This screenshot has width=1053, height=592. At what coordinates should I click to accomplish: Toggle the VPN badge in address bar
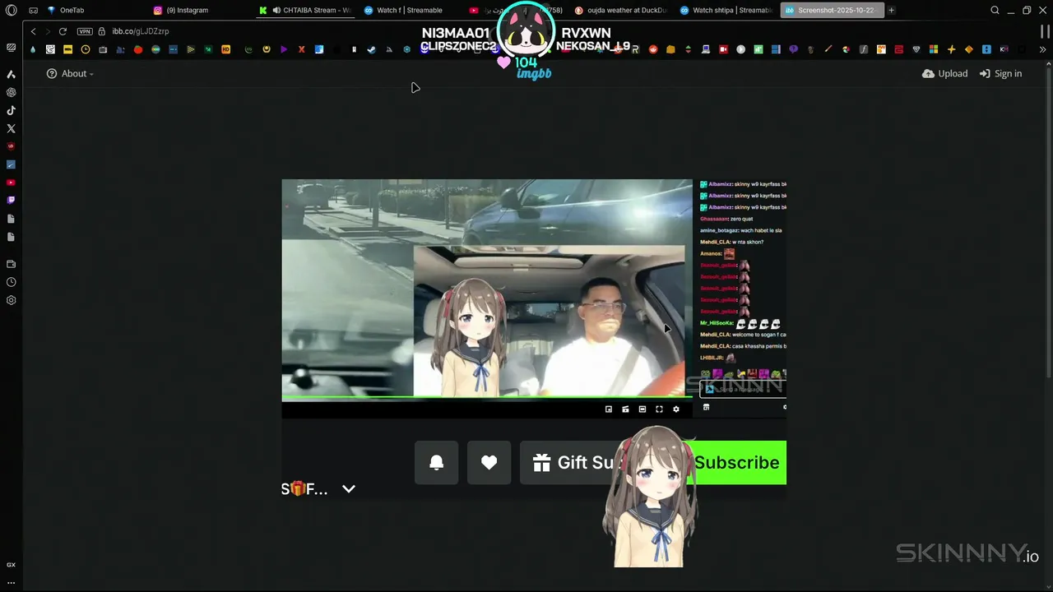(85, 31)
